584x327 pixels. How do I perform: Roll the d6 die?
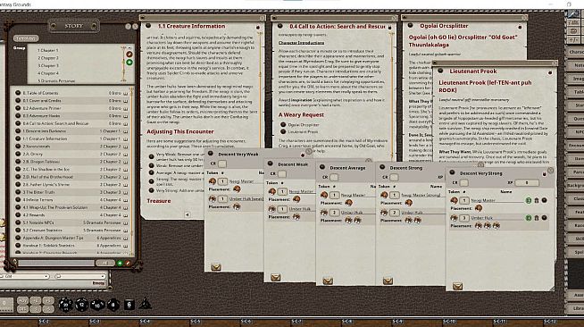tap(129, 305)
